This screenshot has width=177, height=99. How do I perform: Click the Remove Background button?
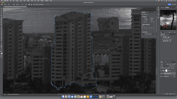tap(148, 34)
